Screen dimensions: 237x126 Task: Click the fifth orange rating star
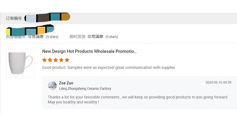tap(67, 60)
